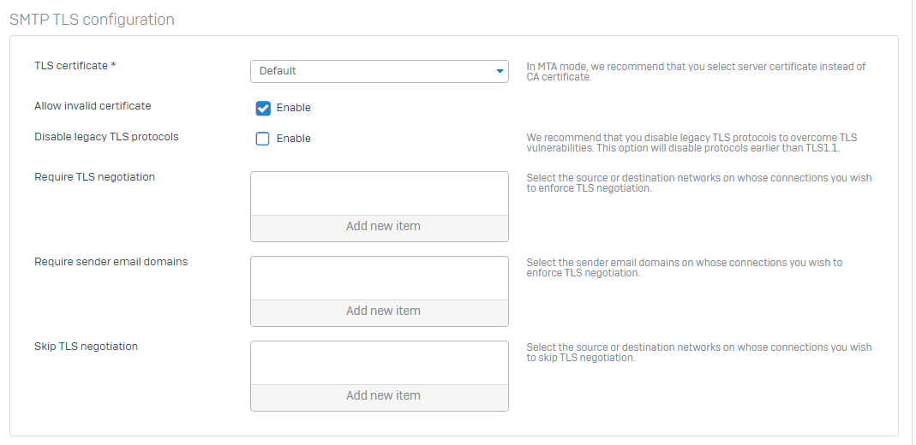Click the Disable legacy TLS protocols label
This screenshot has height=445, width=916.
click(107, 137)
